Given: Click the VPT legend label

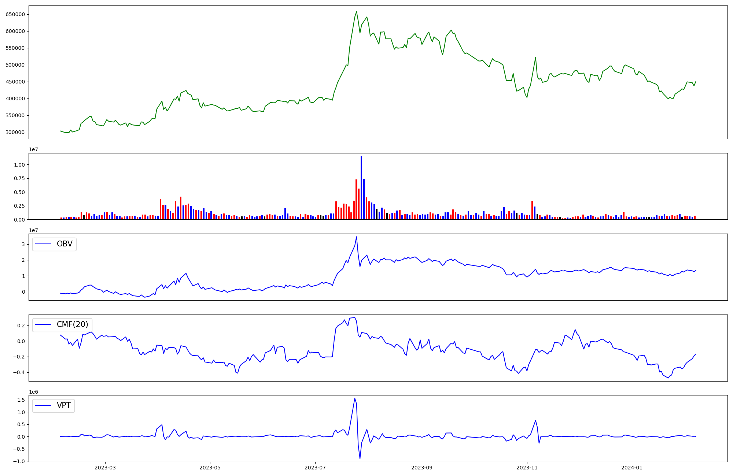Looking at the screenshot, I should pyautogui.click(x=64, y=405).
